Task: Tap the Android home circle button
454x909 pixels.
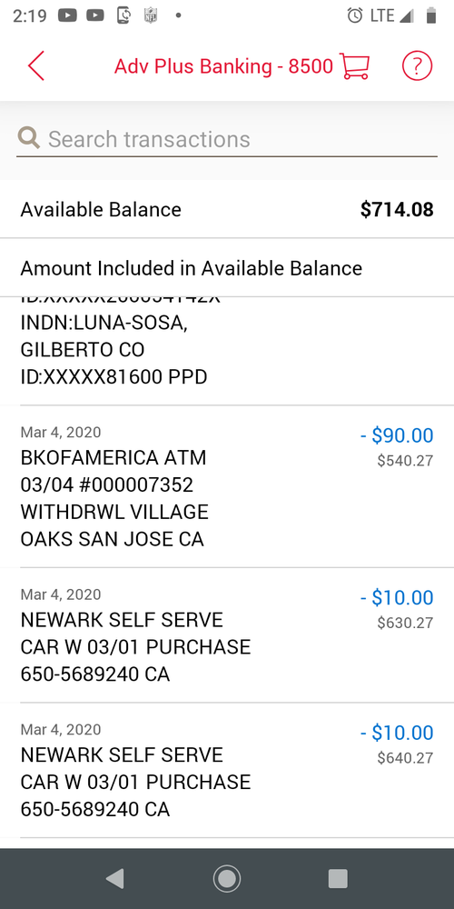Action: [227, 879]
